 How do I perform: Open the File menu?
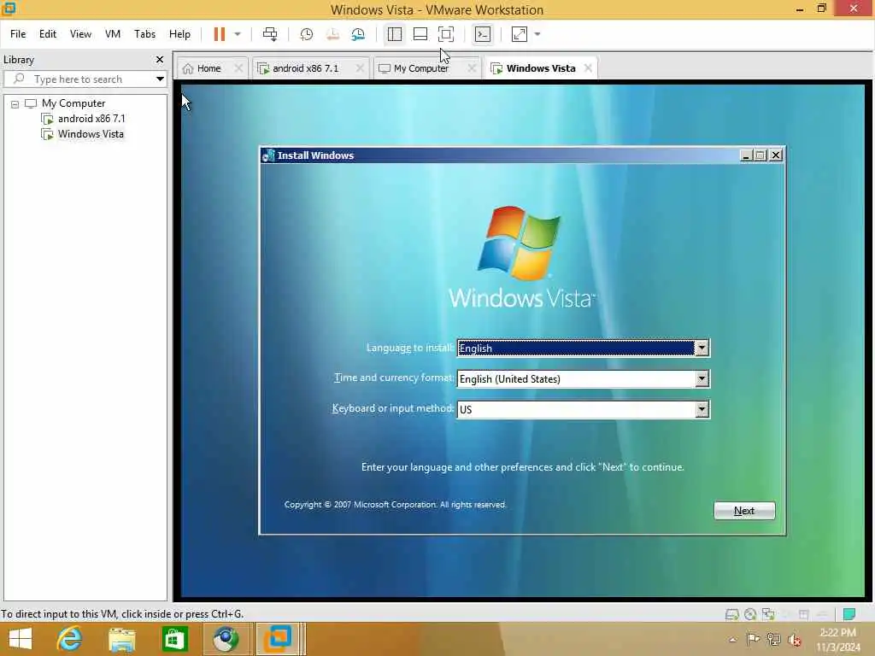(x=18, y=34)
